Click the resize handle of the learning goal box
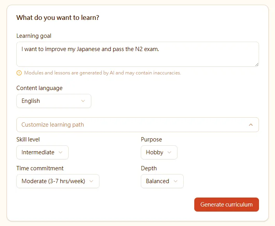The image size is (275, 226). tap(256, 64)
